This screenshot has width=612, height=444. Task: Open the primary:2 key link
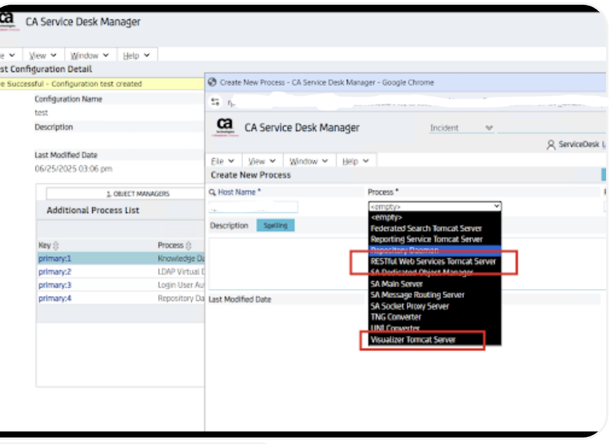click(54, 272)
